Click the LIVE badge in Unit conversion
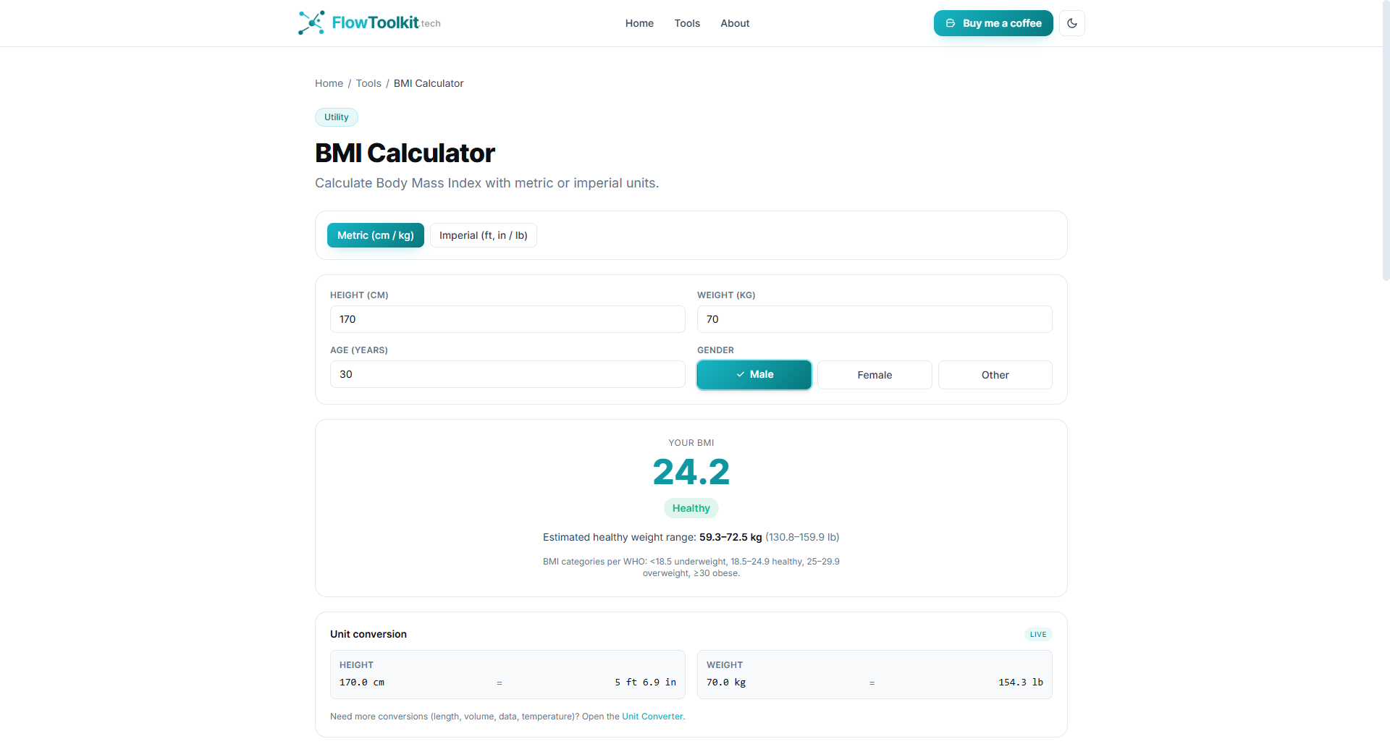Screen dimensions: 1390x752 (1038, 634)
